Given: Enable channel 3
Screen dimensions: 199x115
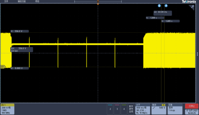Looking at the screenshot, I should click(x=117, y=109).
